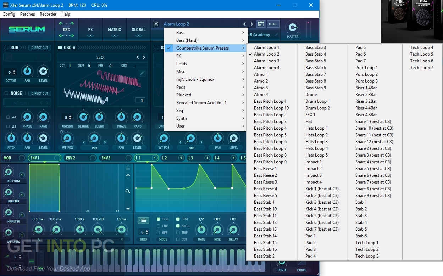
Task: Open the Config menu
Action: (x=9, y=14)
